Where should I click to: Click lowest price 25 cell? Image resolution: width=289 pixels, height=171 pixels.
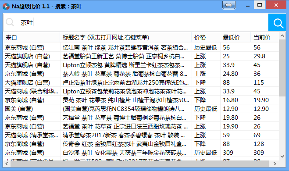pyautogui.click(x=226, y=56)
